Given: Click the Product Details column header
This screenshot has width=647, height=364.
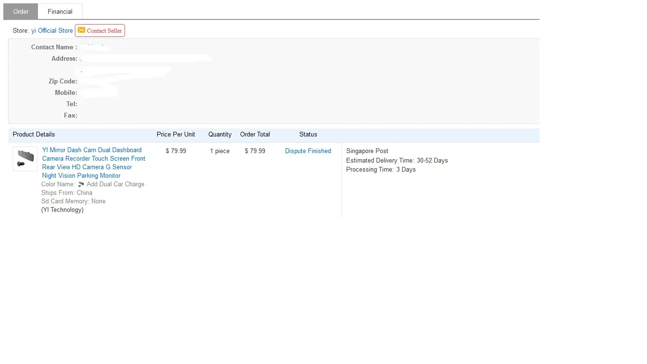Looking at the screenshot, I should [x=34, y=134].
